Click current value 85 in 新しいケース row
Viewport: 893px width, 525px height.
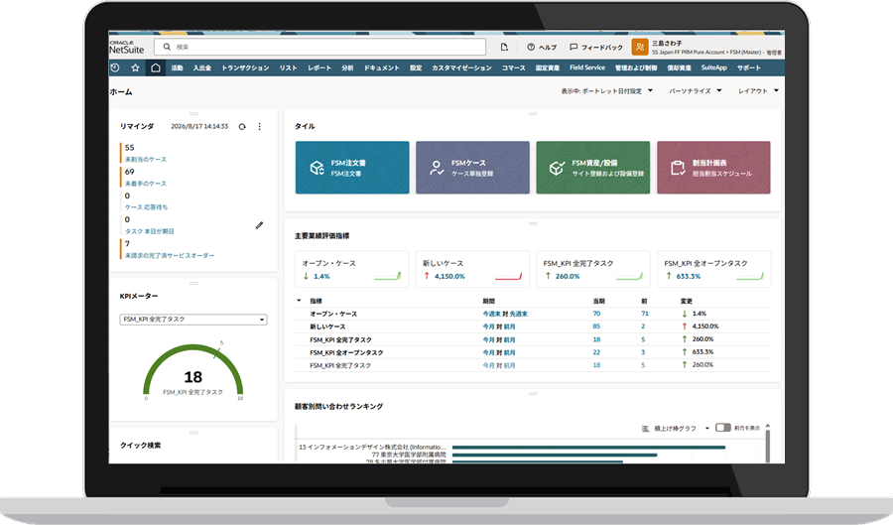coord(596,327)
